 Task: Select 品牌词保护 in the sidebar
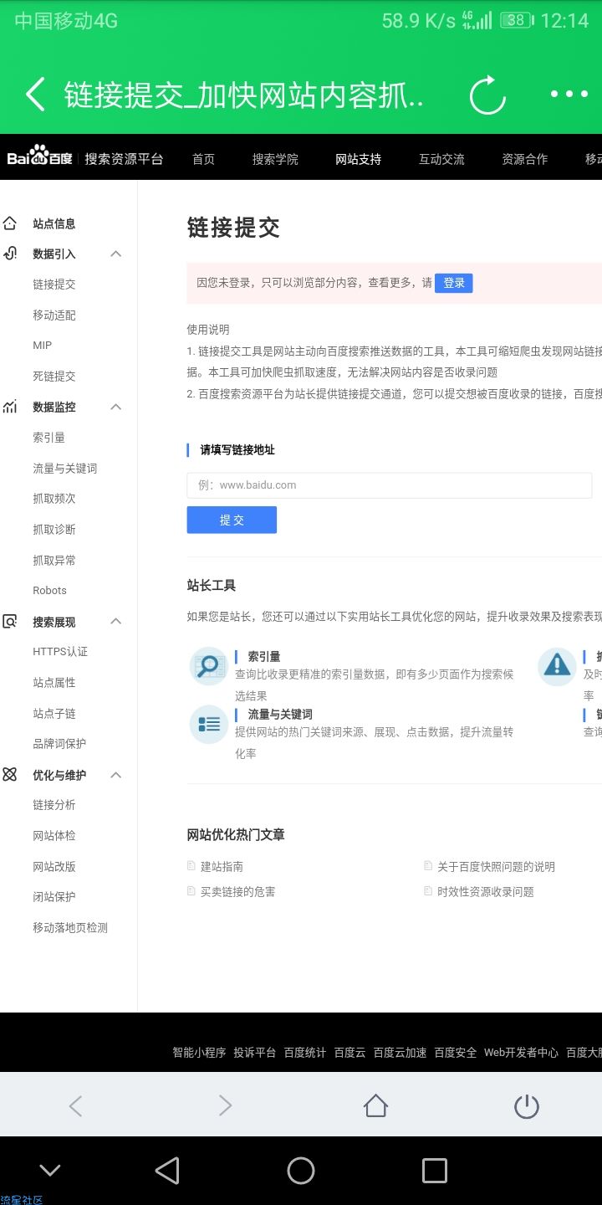tap(59, 744)
